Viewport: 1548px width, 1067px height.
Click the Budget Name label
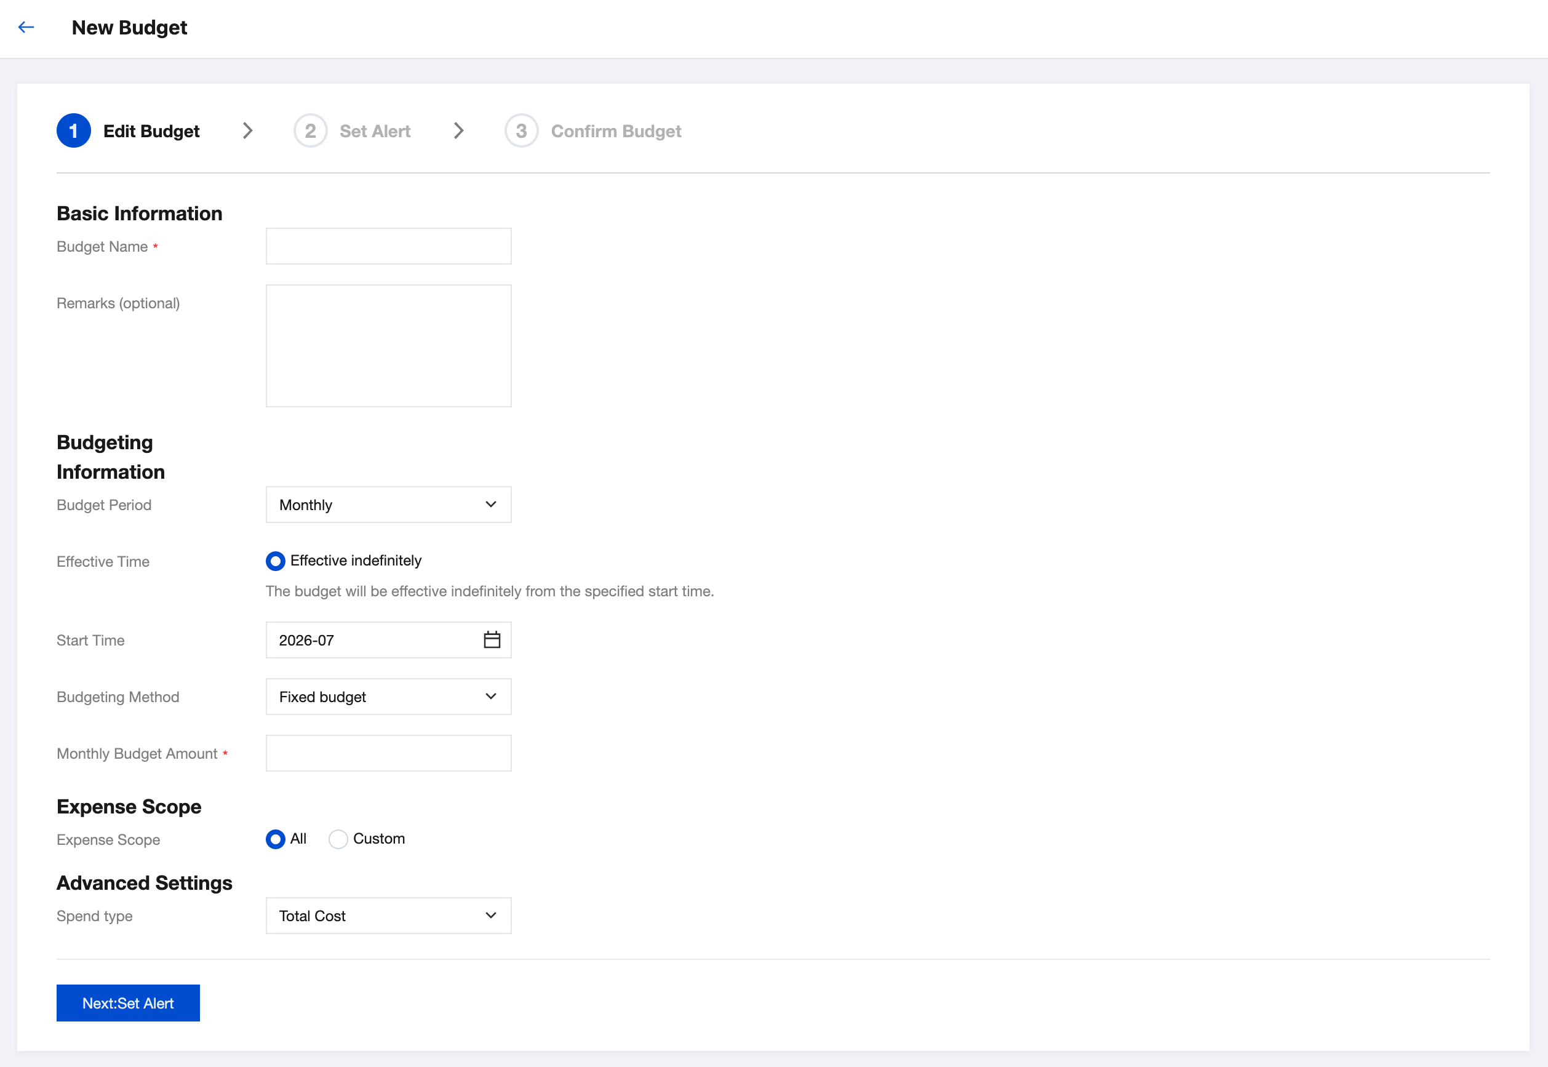pos(102,247)
